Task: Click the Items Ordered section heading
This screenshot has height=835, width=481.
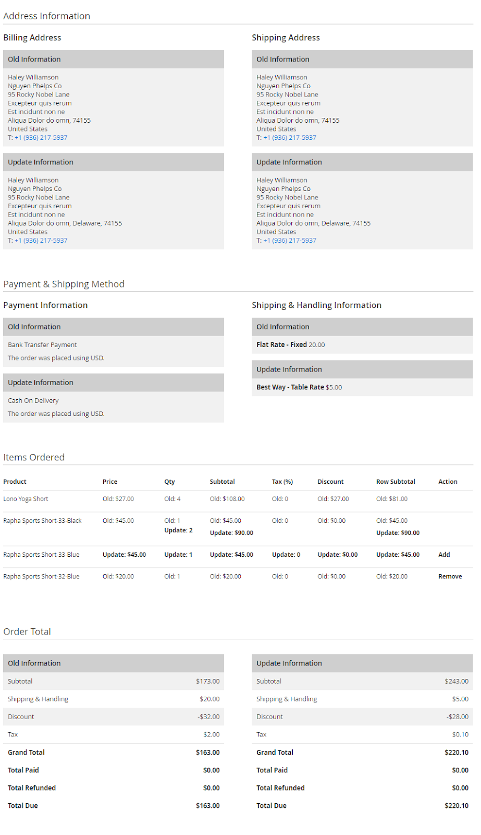Action: tap(34, 457)
